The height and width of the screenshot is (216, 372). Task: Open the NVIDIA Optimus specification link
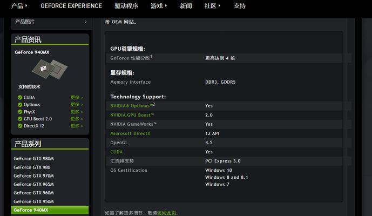coord(132,105)
